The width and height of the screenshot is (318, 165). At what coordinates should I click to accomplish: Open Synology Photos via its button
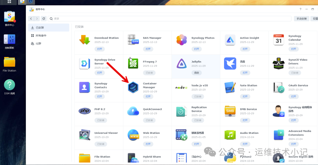click(196, 49)
